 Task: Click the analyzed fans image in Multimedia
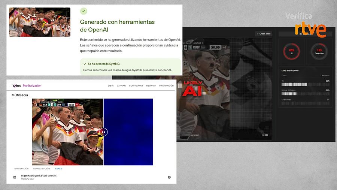pyautogui.click(x=68, y=132)
